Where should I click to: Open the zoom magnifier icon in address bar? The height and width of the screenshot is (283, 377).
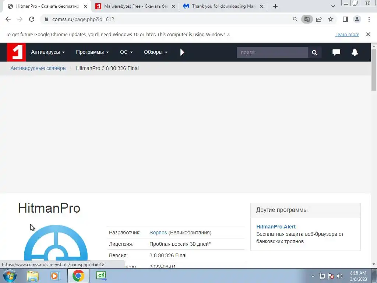pyautogui.click(x=295, y=19)
